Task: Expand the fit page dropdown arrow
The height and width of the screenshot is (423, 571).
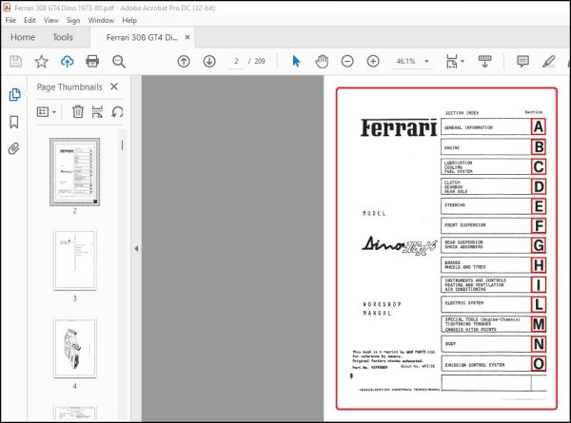Action: [x=463, y=61]
